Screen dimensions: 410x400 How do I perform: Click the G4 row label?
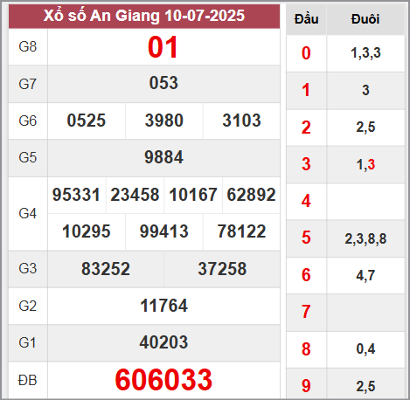pyautogui.click(x=28, y=213)
